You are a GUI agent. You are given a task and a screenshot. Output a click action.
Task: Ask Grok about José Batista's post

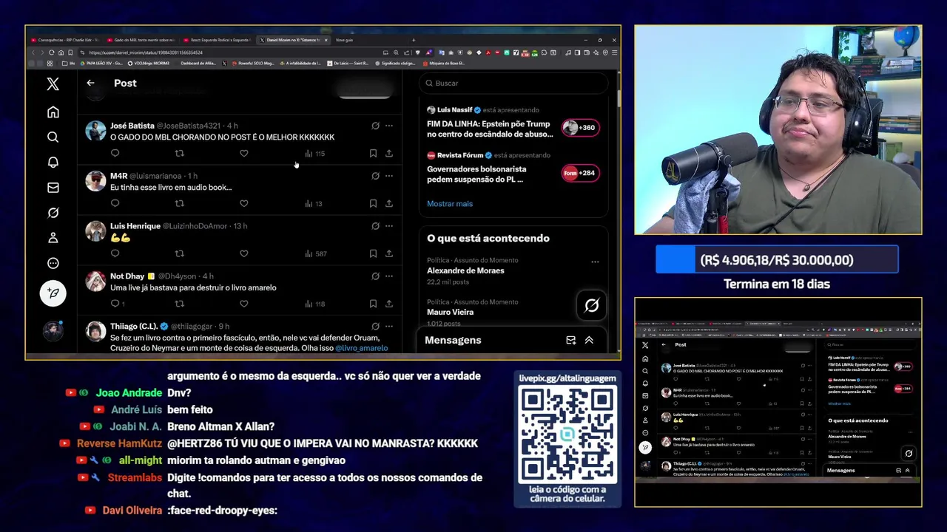coord(375,126)
